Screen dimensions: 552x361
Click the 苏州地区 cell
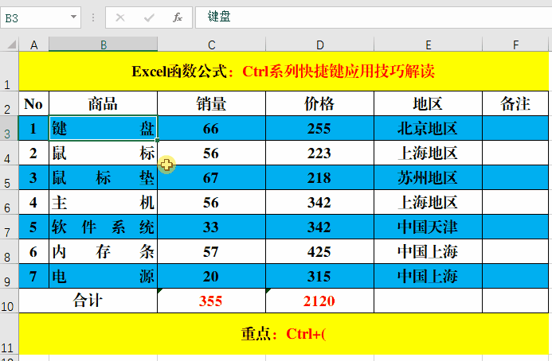click(x=428, y=177)
